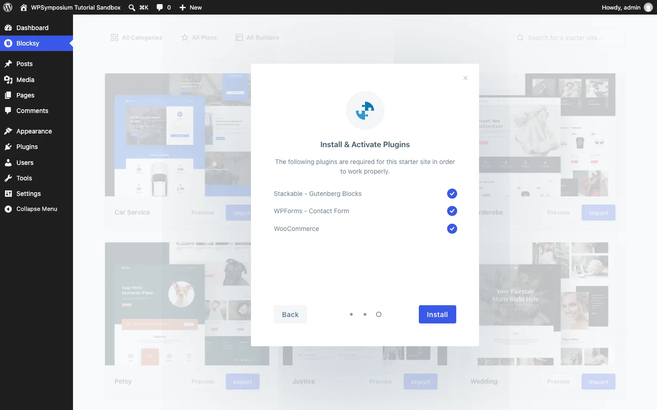Click the Users person icon
657x410 pixels.
click(8, 163)
